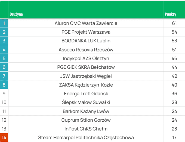Open BOGDANKA LUK Lublin team
The height and width of the screenshot is (142, 185).
(86, 41)
